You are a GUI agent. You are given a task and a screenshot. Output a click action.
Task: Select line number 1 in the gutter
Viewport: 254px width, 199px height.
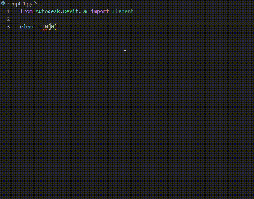(8, 11)
